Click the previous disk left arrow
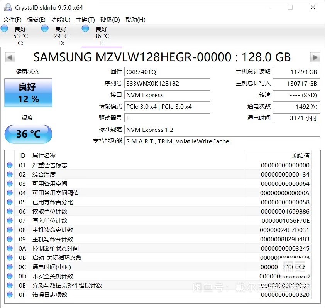 pos(10,57)
